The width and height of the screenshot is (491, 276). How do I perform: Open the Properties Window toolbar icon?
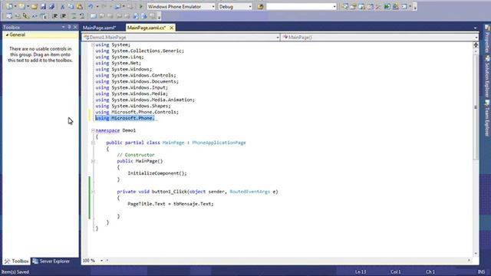[x=353, y=6]
